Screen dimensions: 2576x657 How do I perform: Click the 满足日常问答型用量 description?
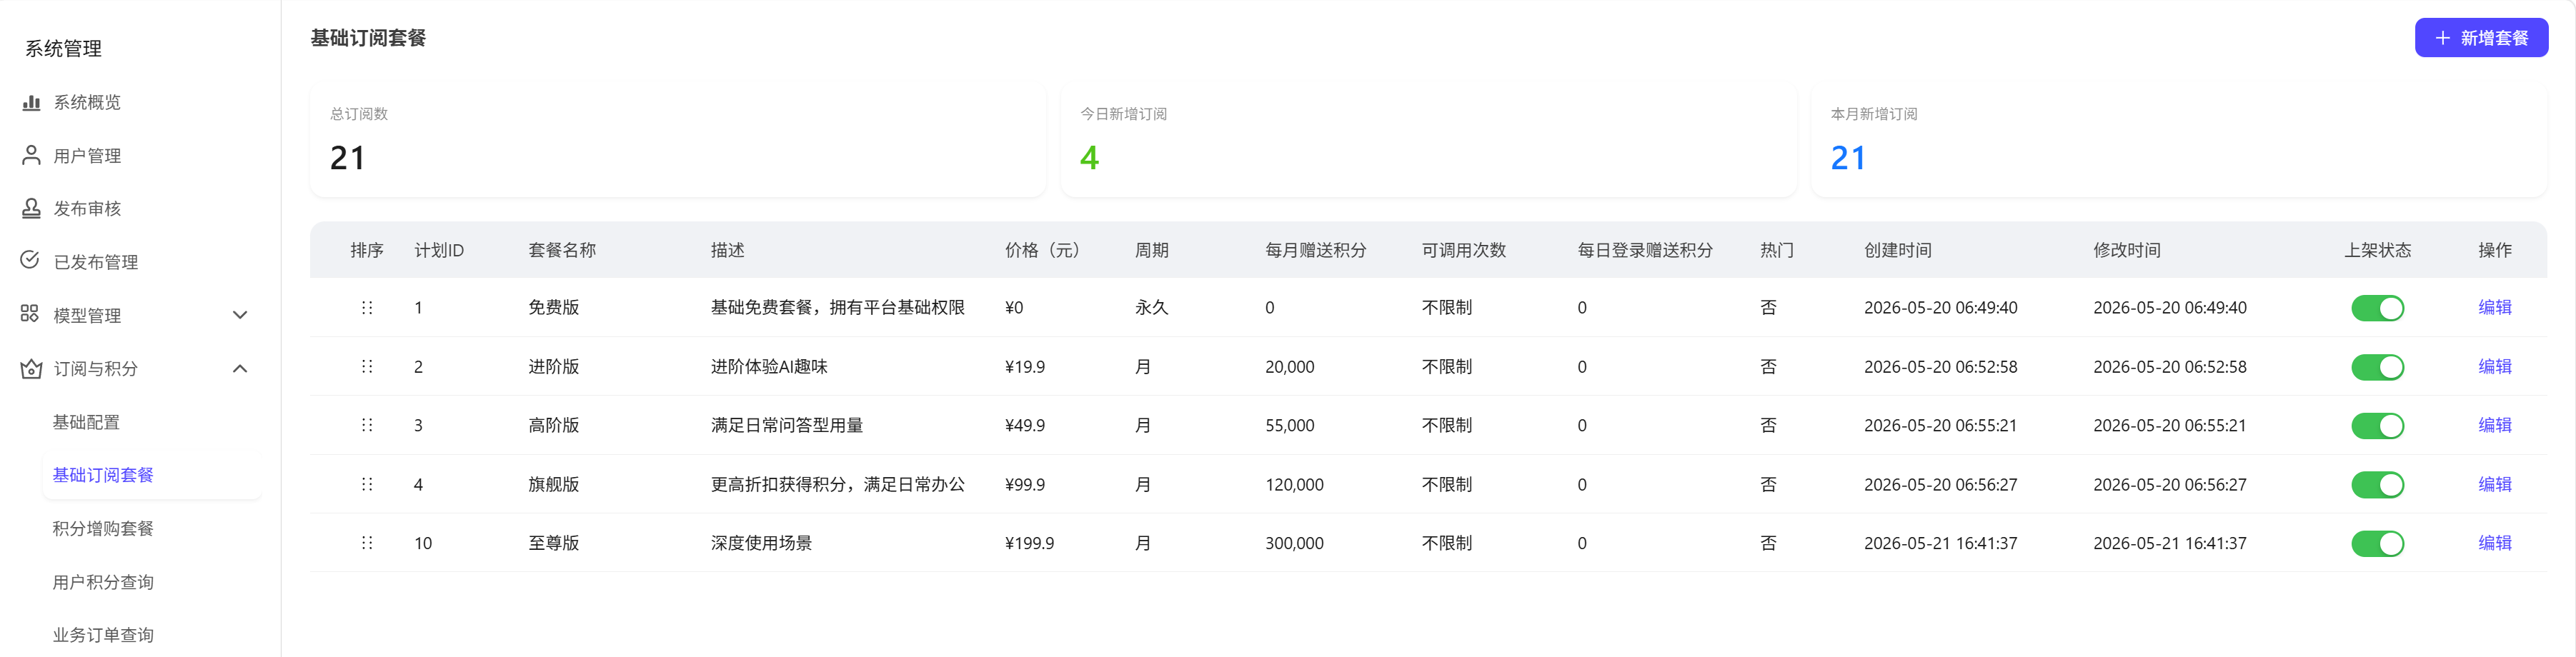tap(787, 425)
